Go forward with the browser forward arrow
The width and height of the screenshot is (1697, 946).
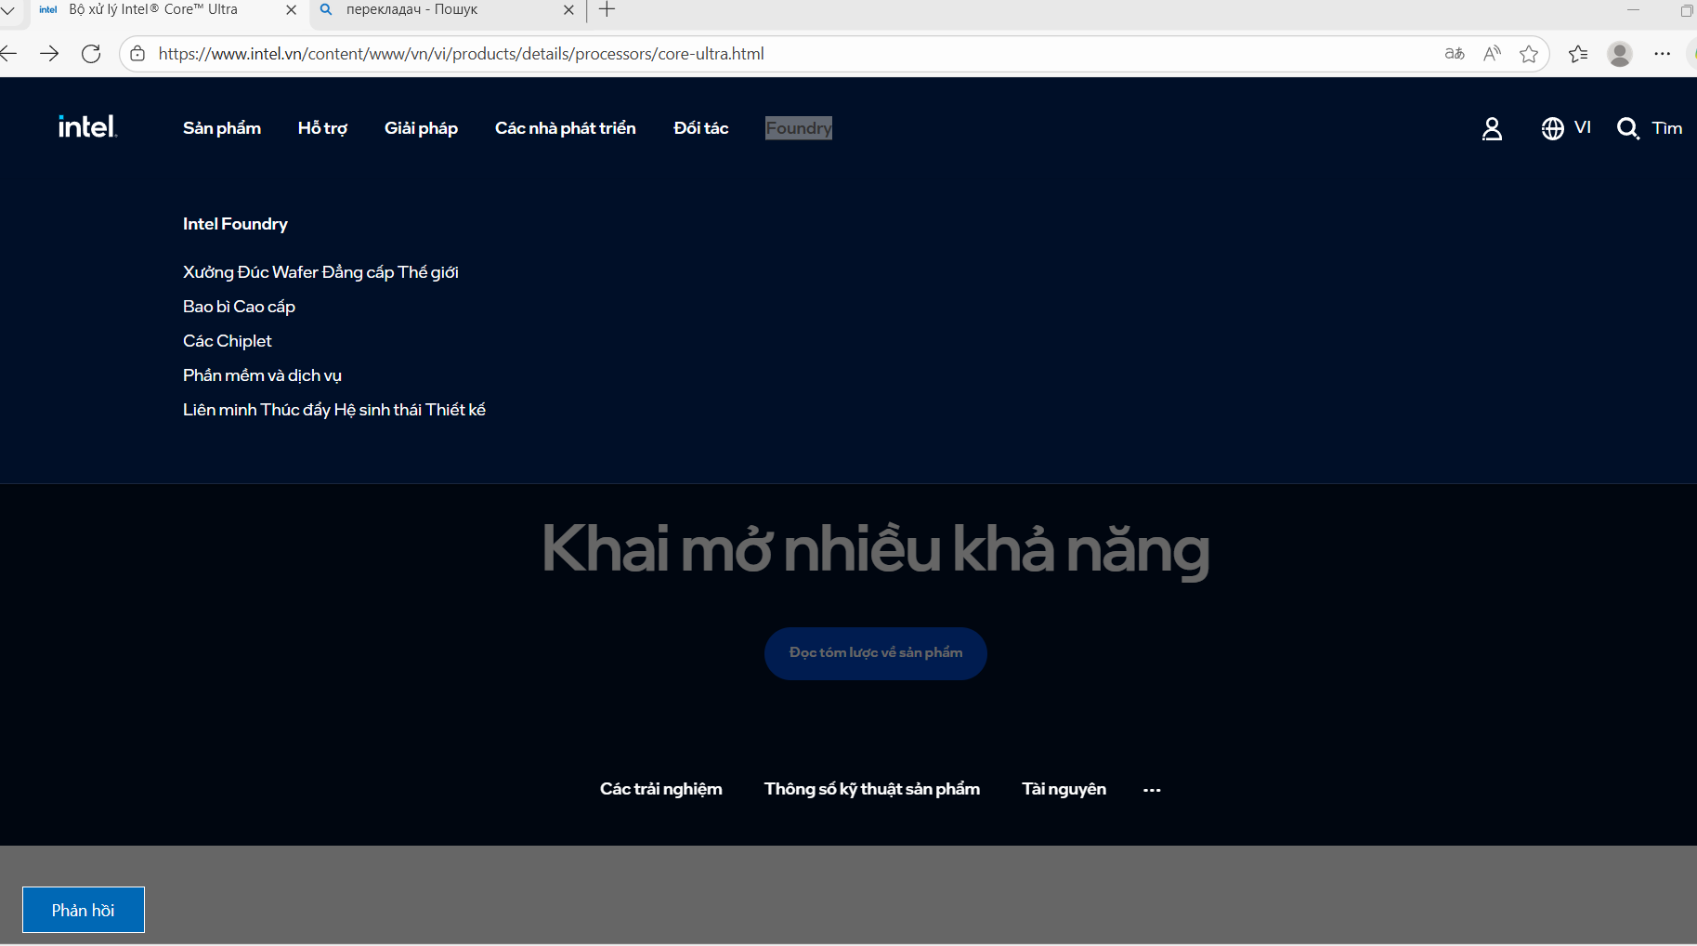(49, 54)
